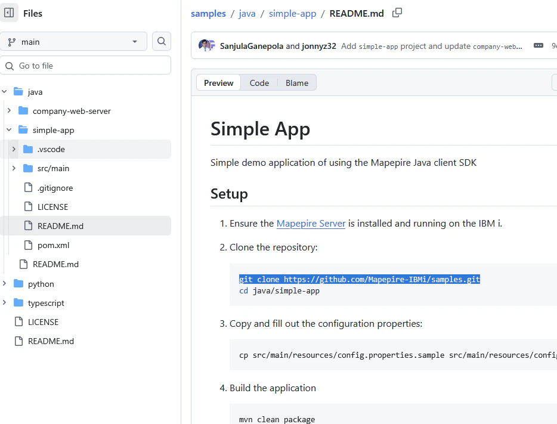
Task: Click the Files panel title
Action: point(33,14)
